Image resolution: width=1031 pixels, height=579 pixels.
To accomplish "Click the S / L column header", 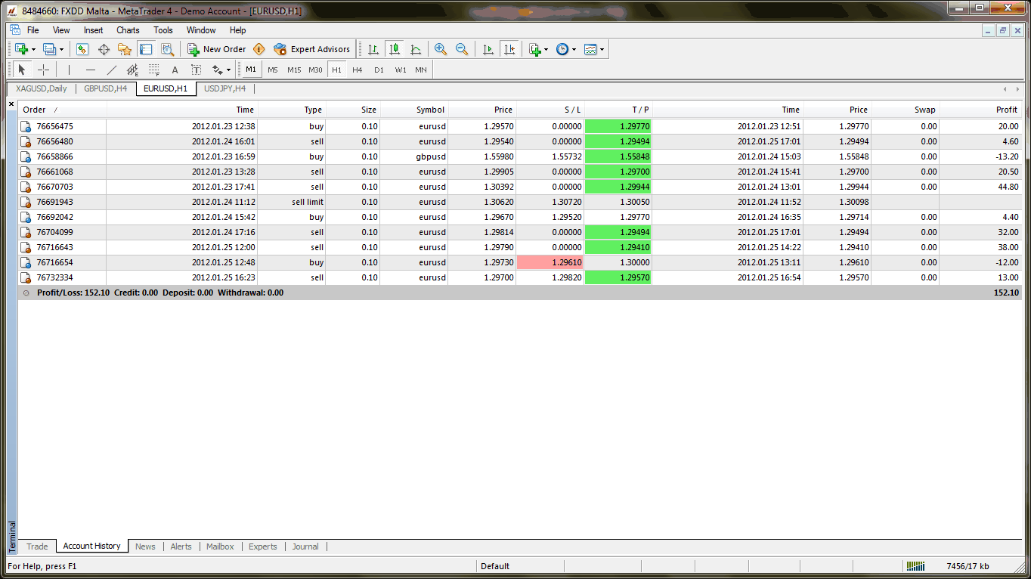I will [x=550, y=110].
